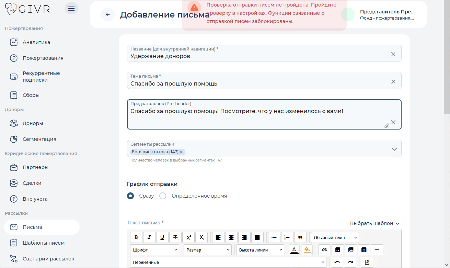The width and height of the screenshot is (450, 268).
Task: Open the Шрифт font selector
Action: click(x=154, y=250)
